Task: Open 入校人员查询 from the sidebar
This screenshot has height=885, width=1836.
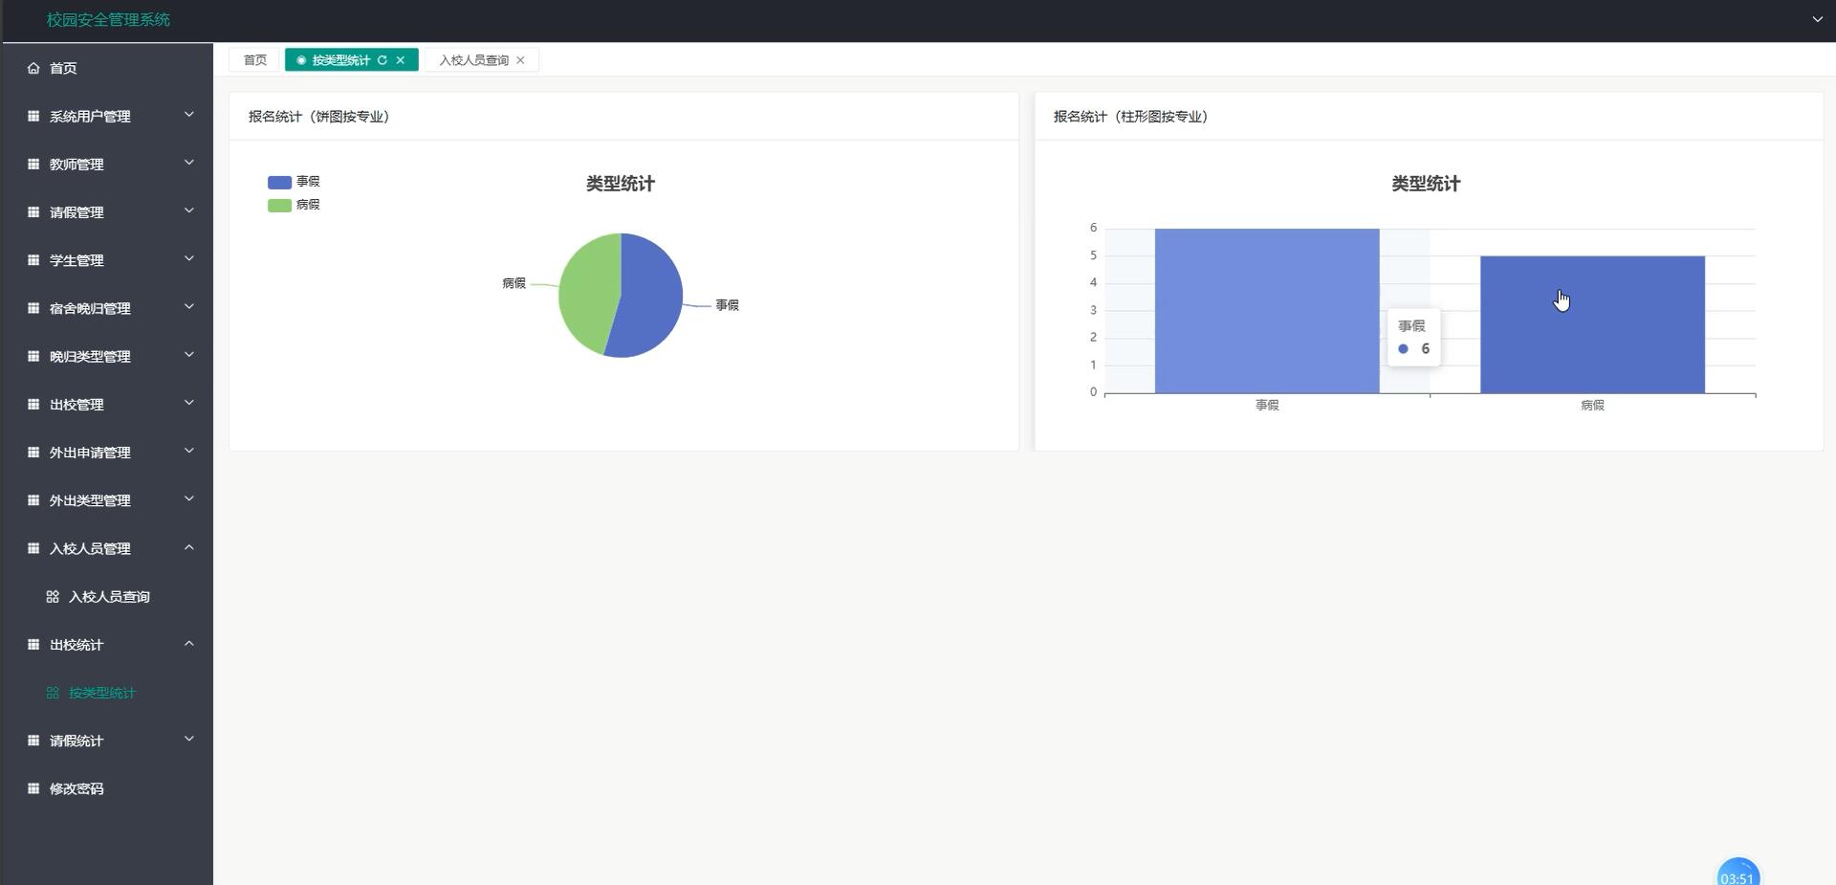Action: click(x=108, y=596)
